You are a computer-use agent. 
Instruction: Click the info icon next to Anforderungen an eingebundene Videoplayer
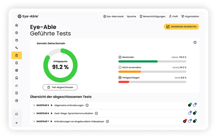[x=107, y=121]
